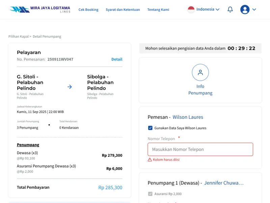Click the Dewasa (x3) line item
Image resolution: width=270 pixels, height=203 pixels.
(27, 153)
